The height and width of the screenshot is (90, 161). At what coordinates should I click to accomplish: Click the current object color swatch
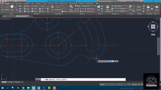click(115, 6)
